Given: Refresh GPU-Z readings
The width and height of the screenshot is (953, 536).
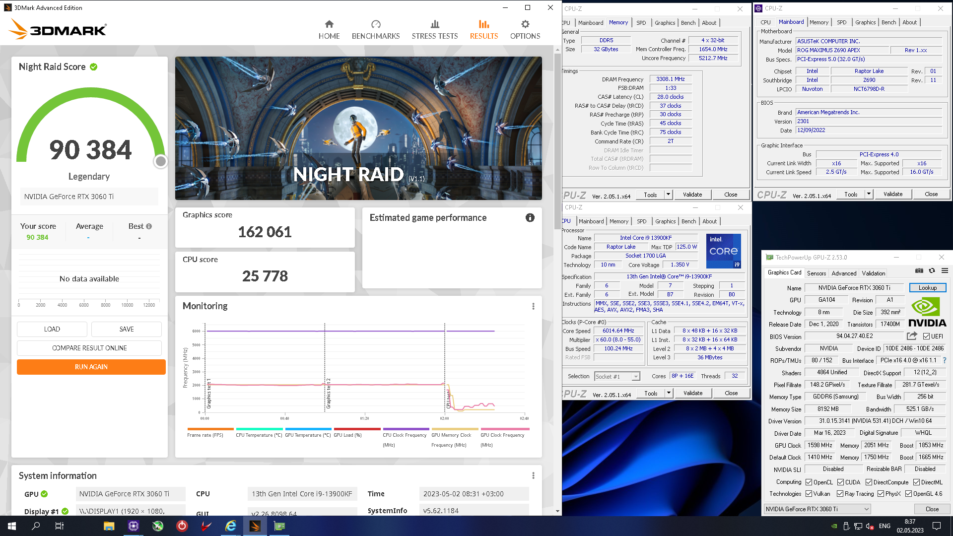Looking at the screenshot, I should [932, 270].
